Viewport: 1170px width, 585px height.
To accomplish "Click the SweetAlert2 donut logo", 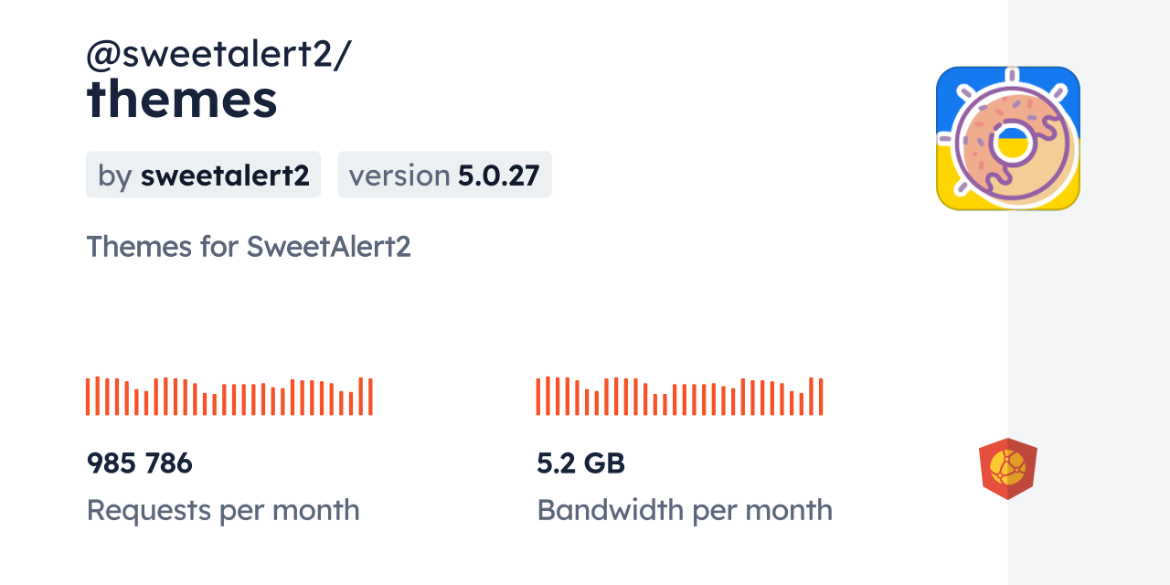I will [1007, 138].
